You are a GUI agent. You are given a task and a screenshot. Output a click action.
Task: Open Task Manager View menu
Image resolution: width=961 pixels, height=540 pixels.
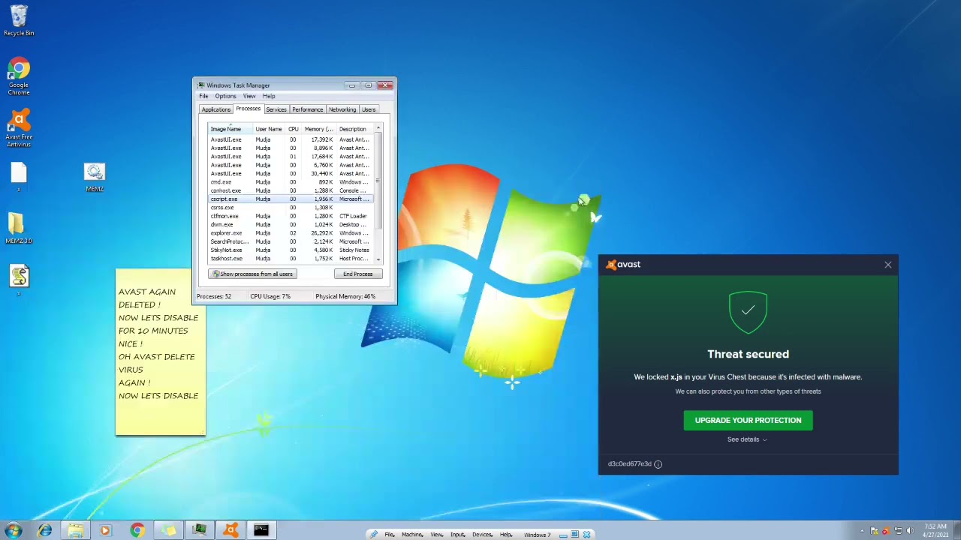tap(249, 96)
